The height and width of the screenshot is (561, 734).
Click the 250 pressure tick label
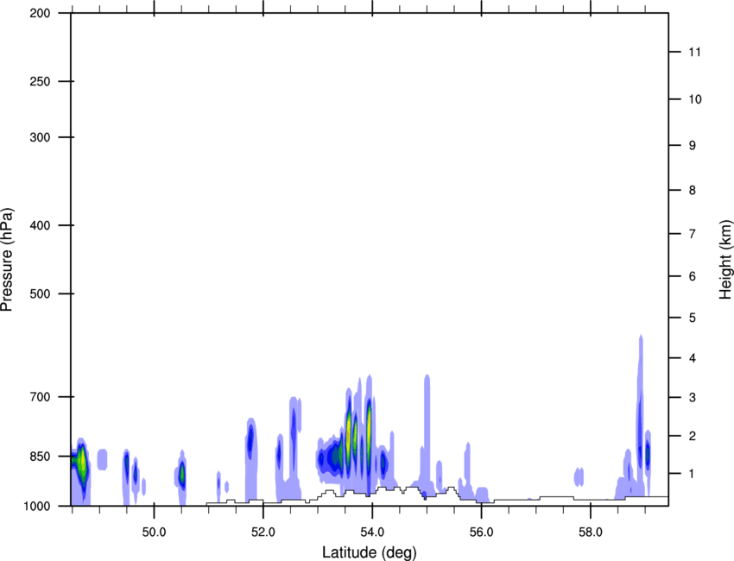[40, 81]
